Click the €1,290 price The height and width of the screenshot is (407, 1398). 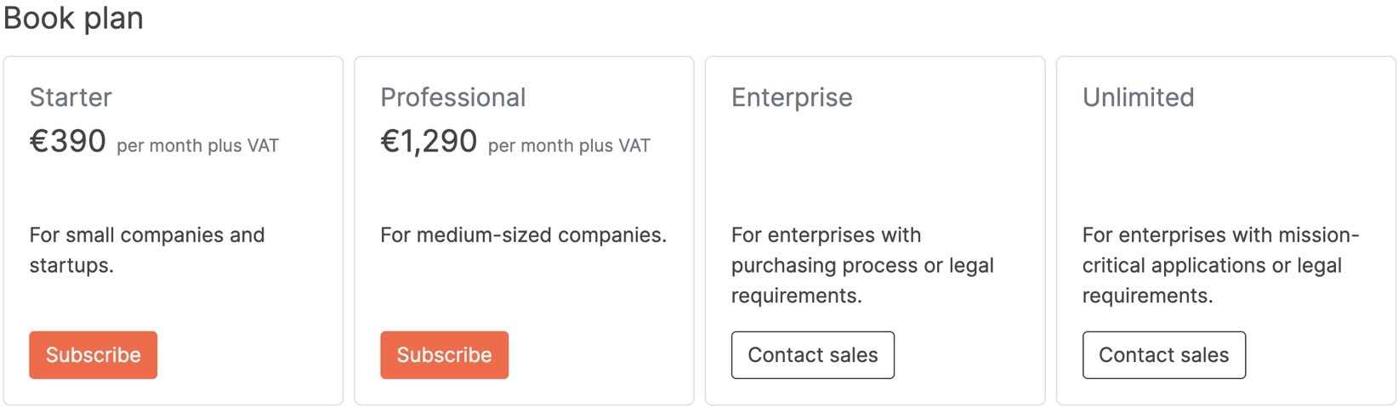pos(429,141)
